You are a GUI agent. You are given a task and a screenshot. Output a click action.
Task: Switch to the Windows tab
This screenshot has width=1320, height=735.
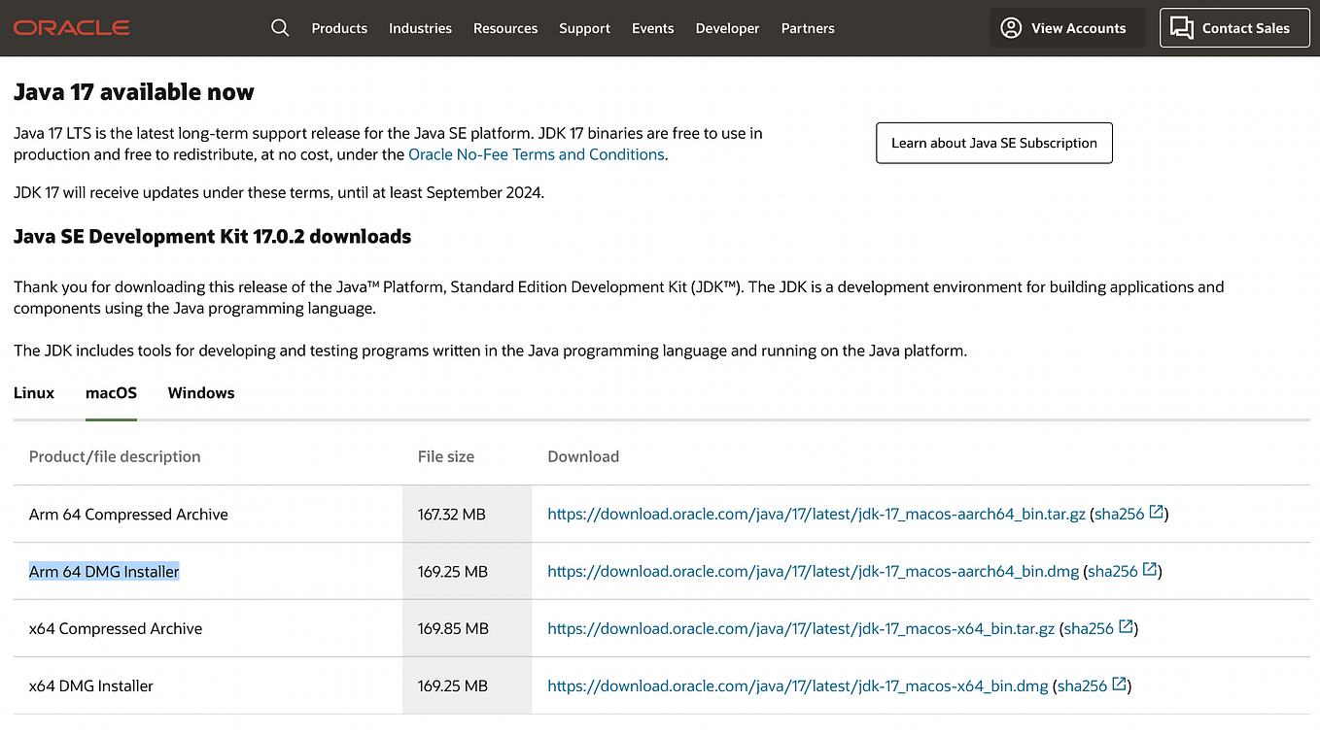pos(200,393)
